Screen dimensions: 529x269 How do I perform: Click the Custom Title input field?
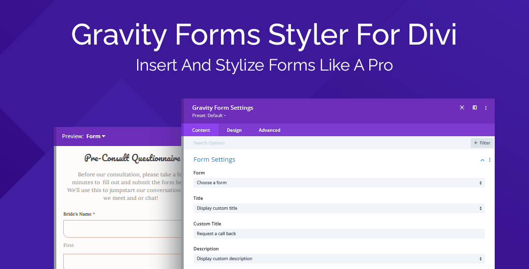coord(339,234)
